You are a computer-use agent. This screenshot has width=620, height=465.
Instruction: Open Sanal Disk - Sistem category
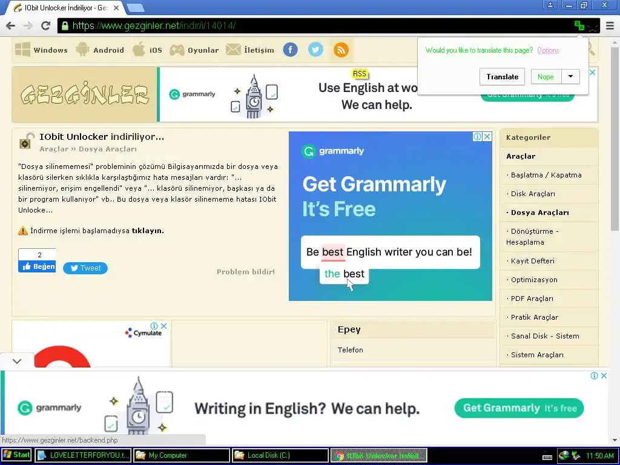click(545, 336)
